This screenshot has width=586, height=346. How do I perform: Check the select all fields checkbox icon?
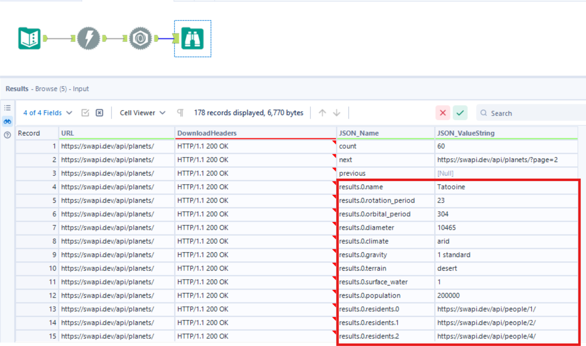pos(85,113)
